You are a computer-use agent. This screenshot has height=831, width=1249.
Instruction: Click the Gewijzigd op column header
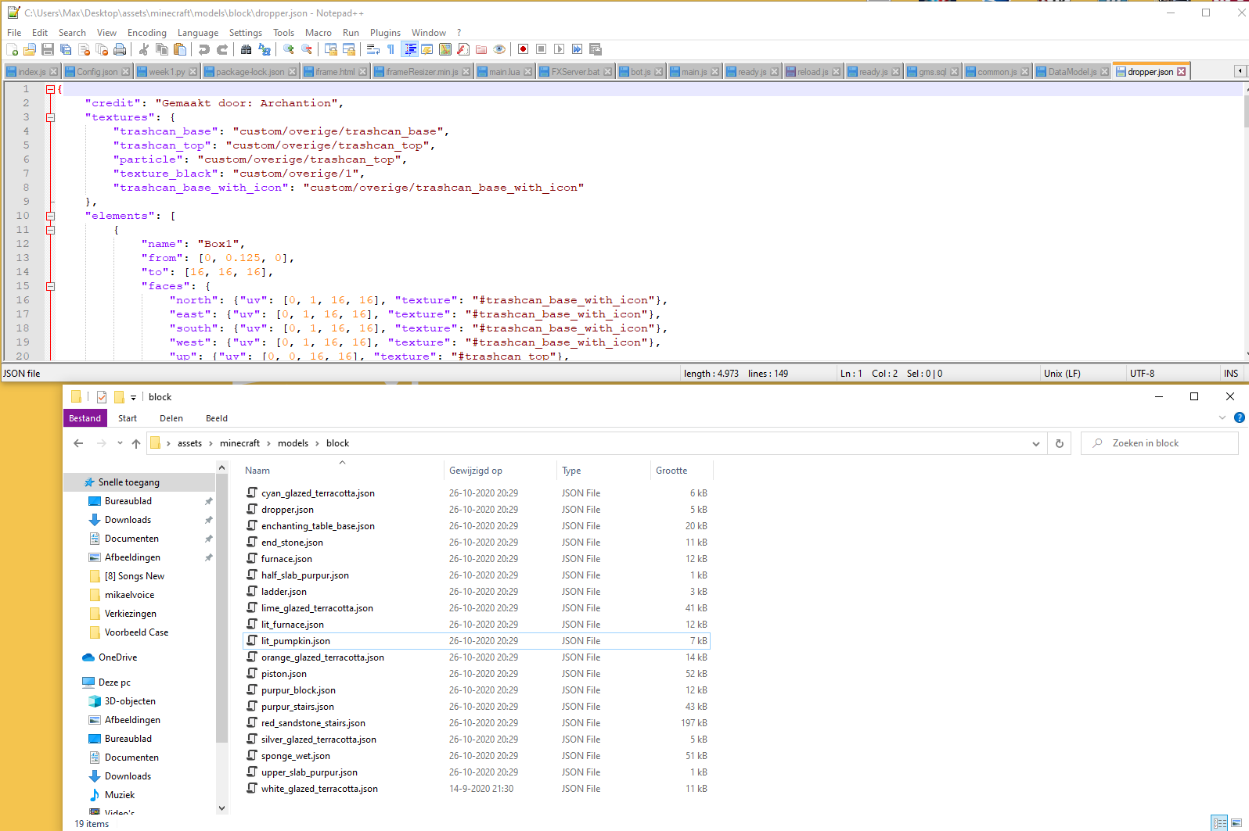coord(476,471)
